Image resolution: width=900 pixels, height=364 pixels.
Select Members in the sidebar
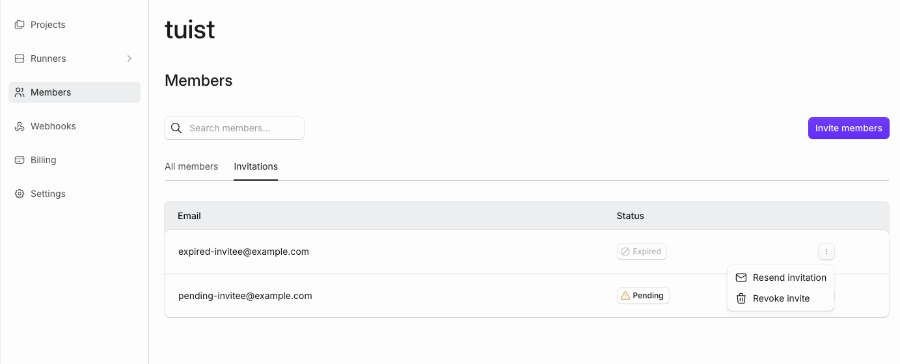point(74,92)
